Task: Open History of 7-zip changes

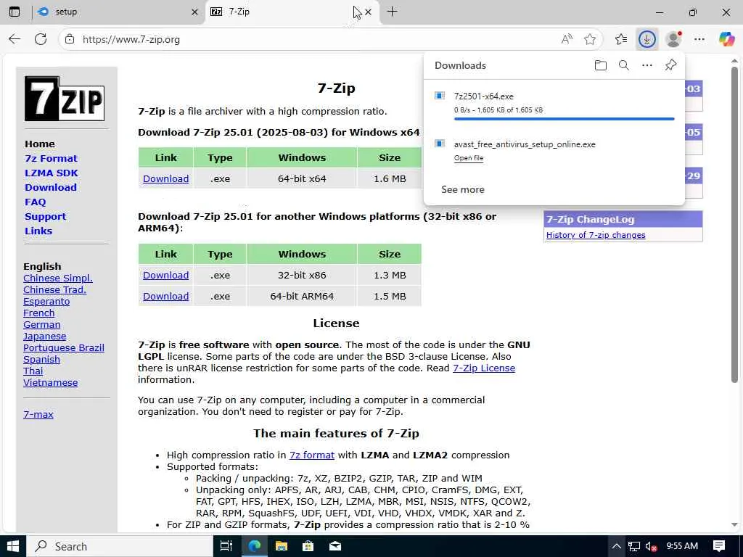Action: point(596,235)
